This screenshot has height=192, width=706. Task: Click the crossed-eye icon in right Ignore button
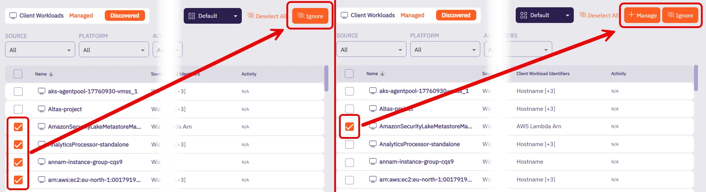pyautogui.click(x=671, y=15)
